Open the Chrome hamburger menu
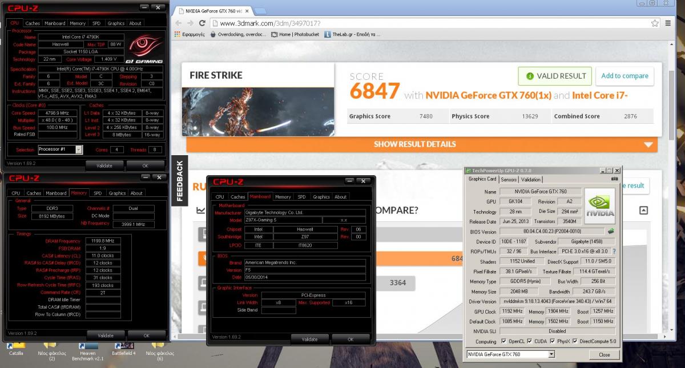685x368 pixels. click(x=668, y=23)
